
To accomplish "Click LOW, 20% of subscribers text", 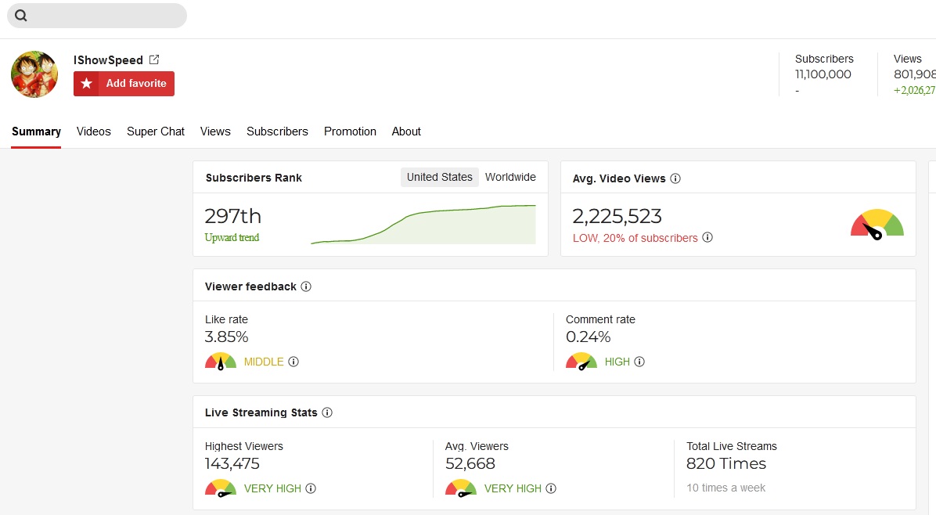I will click(635, 238).
